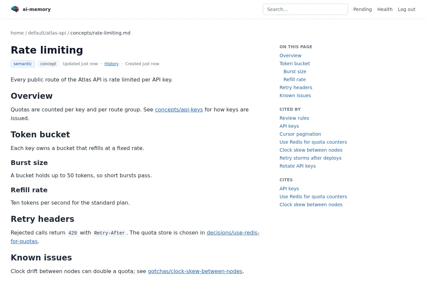
Task: Jump to Overview in On This Page
Action: pos(291,56)
